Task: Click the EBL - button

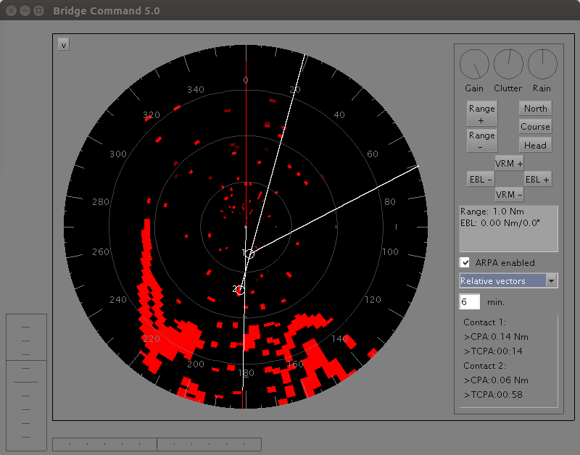Action: click(481, 179)
